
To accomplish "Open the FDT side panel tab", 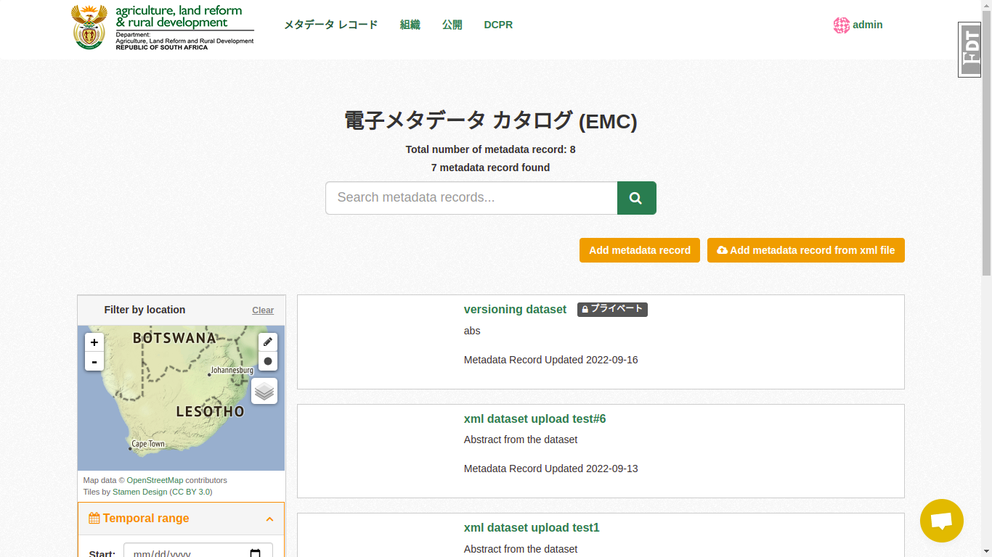I will coord(969,49).
